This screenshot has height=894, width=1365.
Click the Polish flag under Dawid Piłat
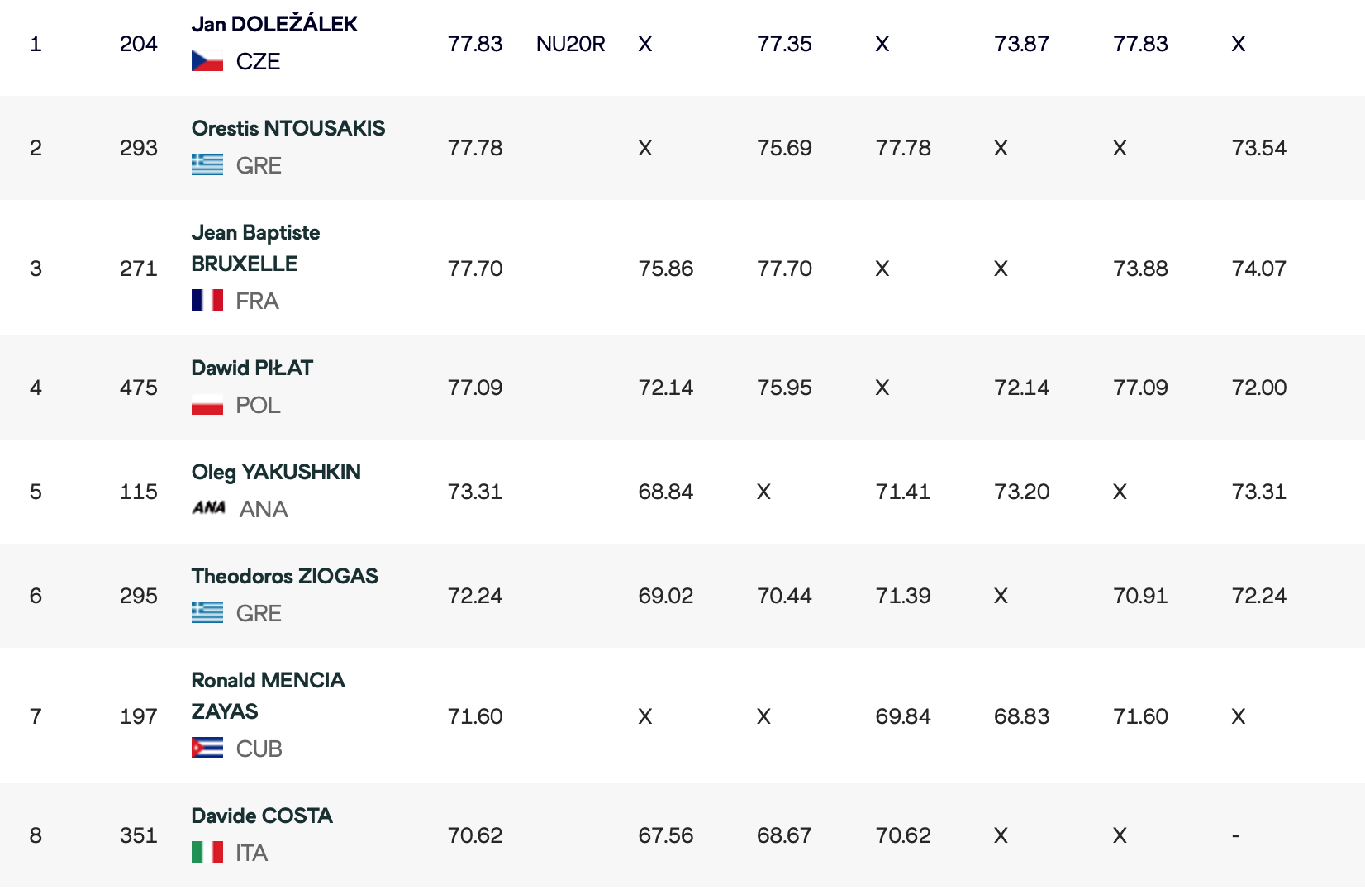coord(207,405)
